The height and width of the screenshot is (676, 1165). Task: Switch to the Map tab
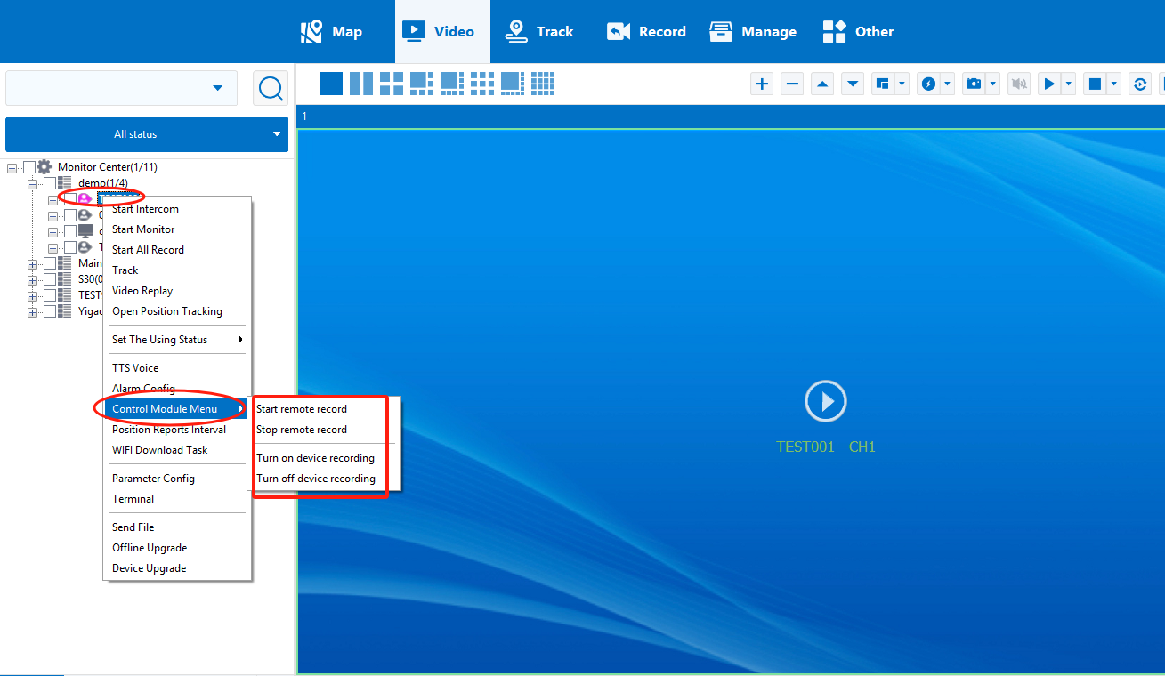click(x=331, y=31)
